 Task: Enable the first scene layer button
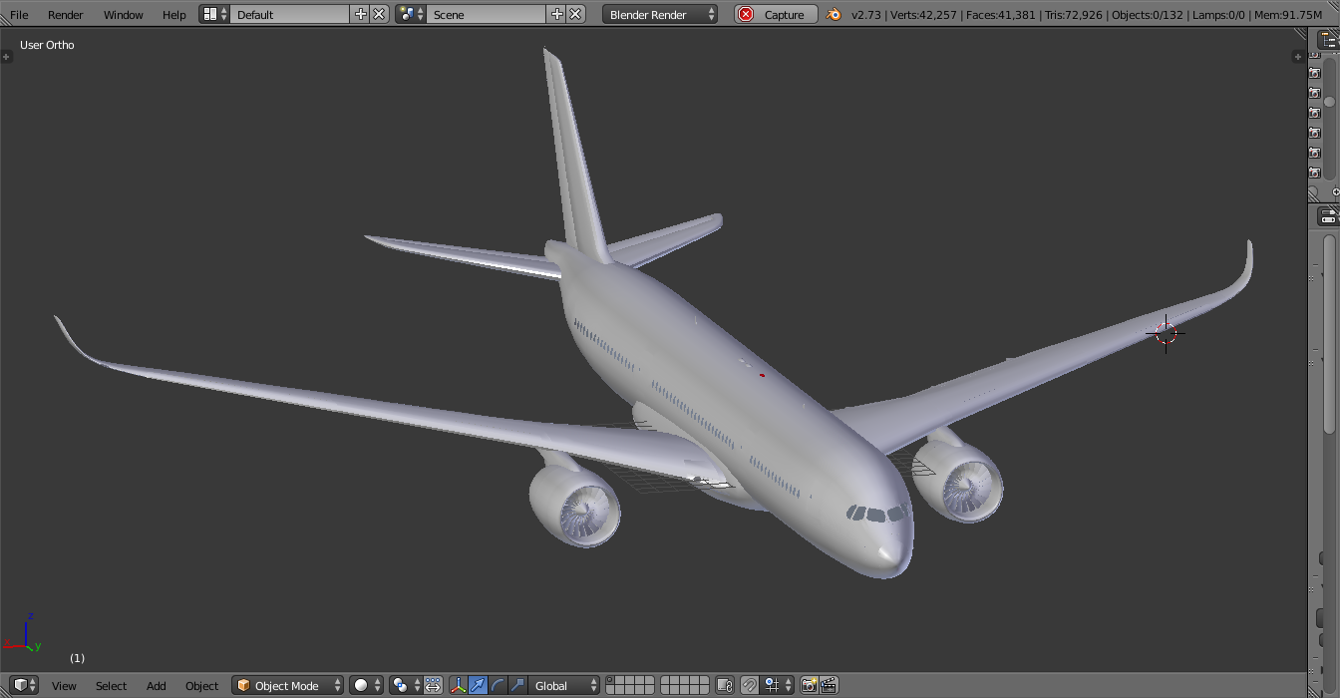611,681
